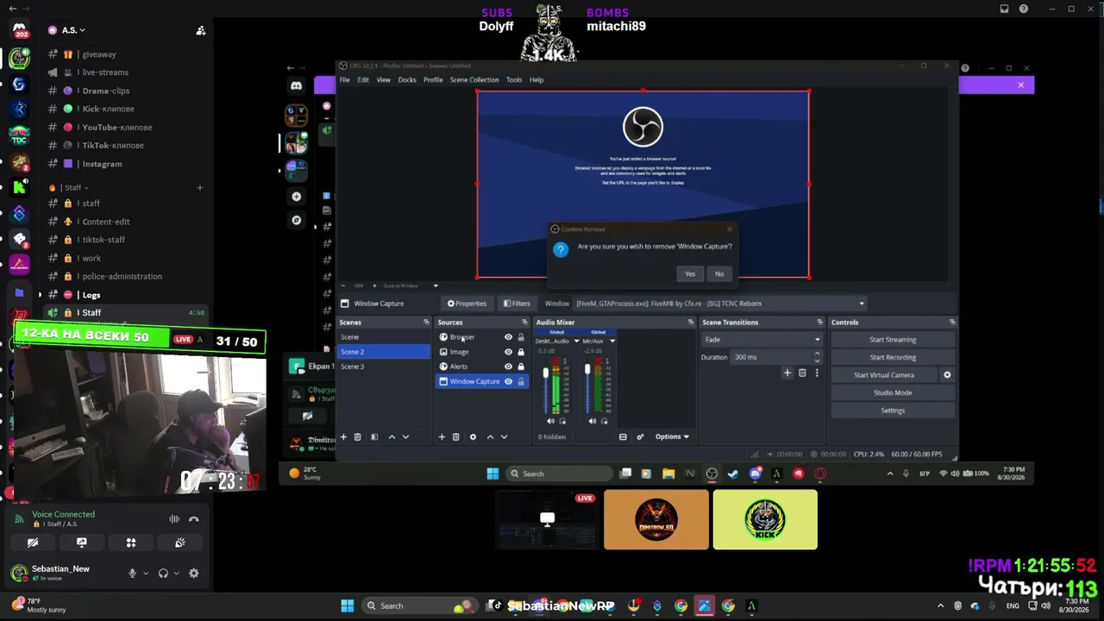The image size is (1104, 621).
Task: Expand Desktop Audio channel dropdown
Action: [x=577, y=341]
